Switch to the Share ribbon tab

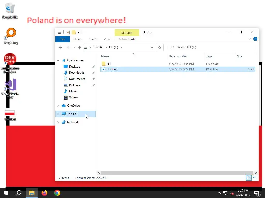(x=92, y=39)
